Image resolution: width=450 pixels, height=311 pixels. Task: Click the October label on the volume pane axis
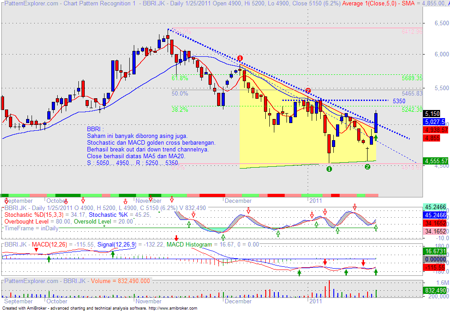click(57, 301)
